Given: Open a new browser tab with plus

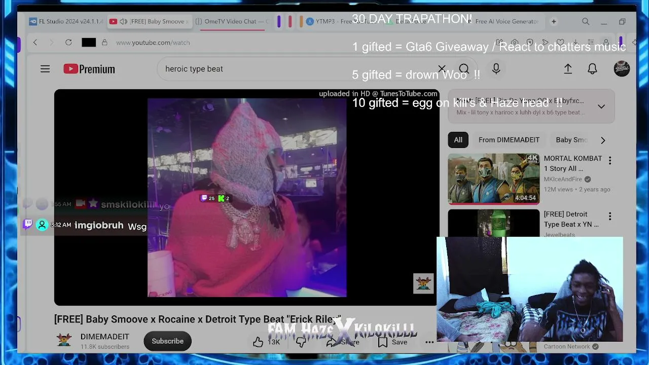Looking at the screenshot, I should pyautogui.click(x=554, y=21).
